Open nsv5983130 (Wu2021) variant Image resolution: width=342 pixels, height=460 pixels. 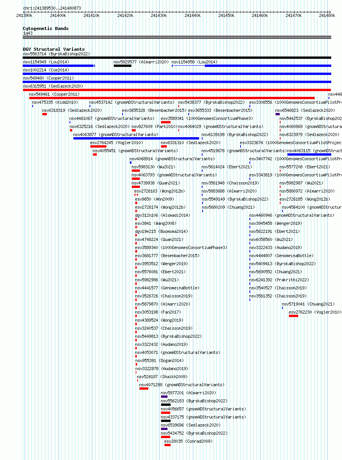[x=153, y=167]
